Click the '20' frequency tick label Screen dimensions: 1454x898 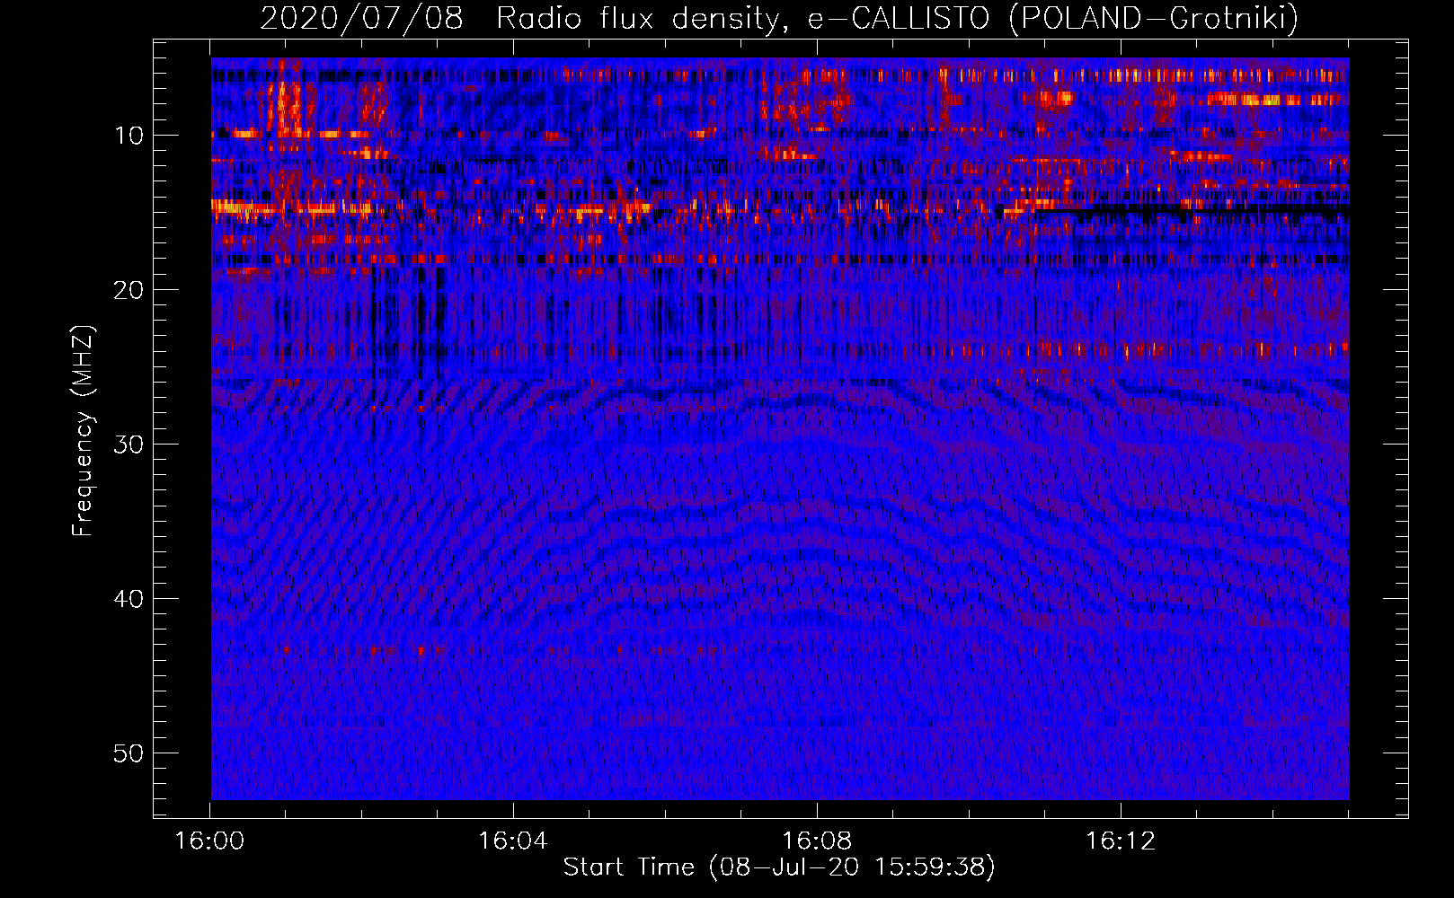(129, 290)
